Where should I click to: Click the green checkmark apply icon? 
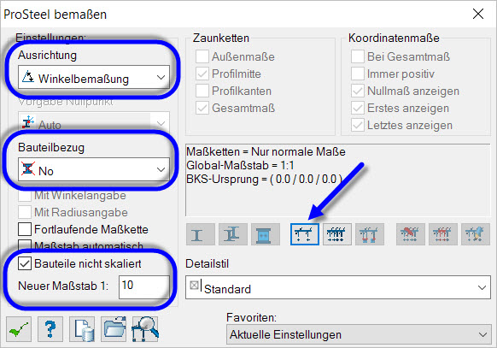[19, 329]
